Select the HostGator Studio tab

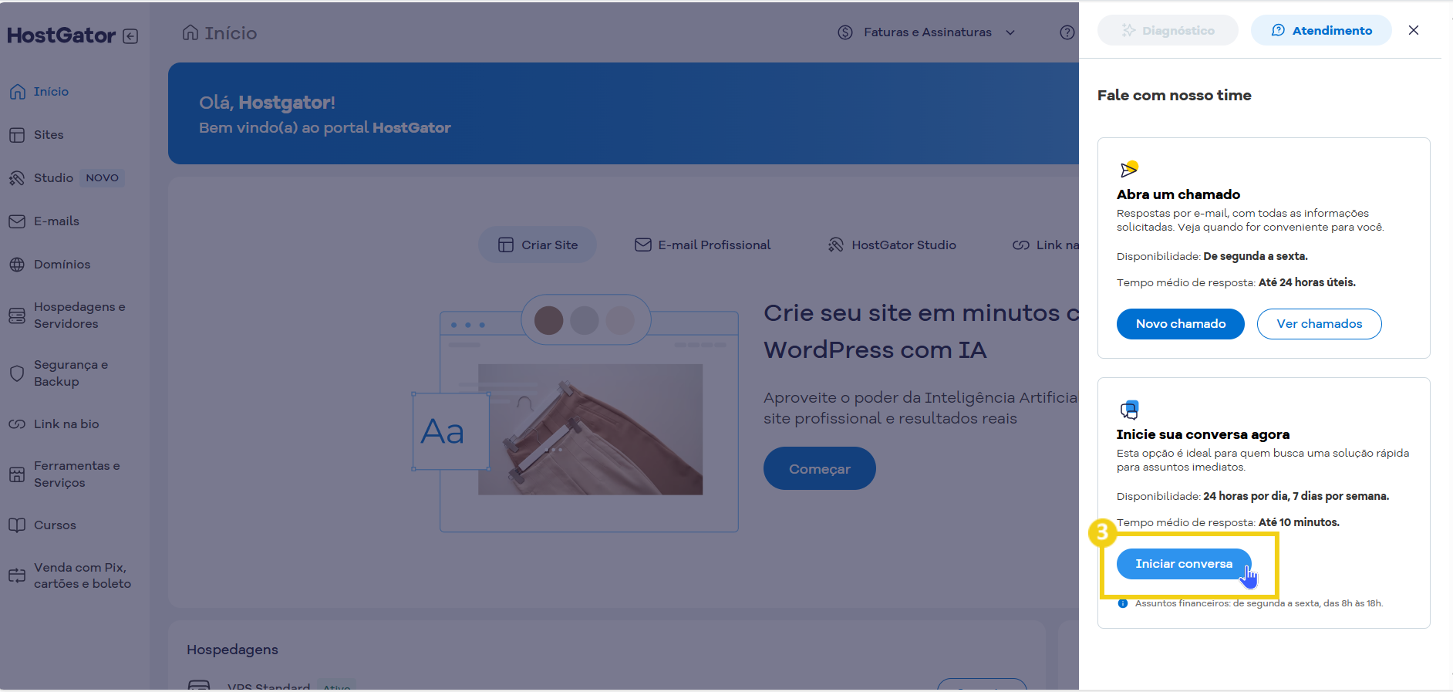pyautogui.click(x=892, y=245)
